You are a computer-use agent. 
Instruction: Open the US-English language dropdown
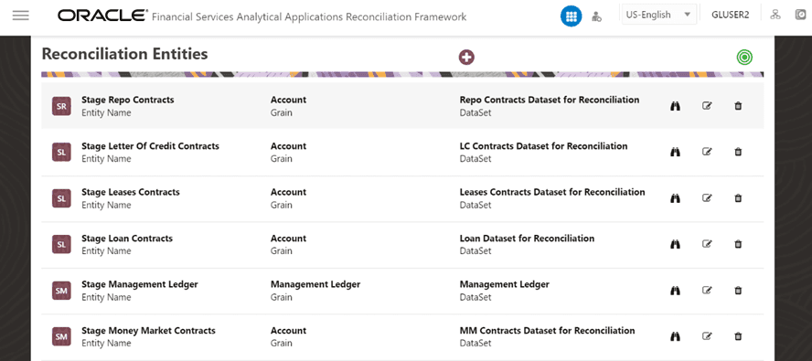[x=658, y=15]
